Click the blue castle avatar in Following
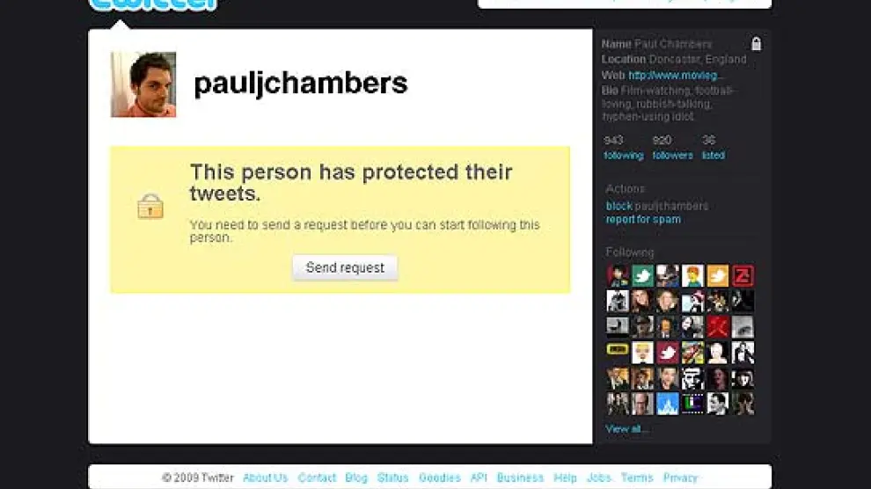The image size is (871, 489). (668, 404)
